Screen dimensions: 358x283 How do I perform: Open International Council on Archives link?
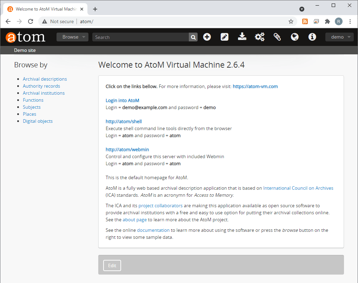[298, 188]
